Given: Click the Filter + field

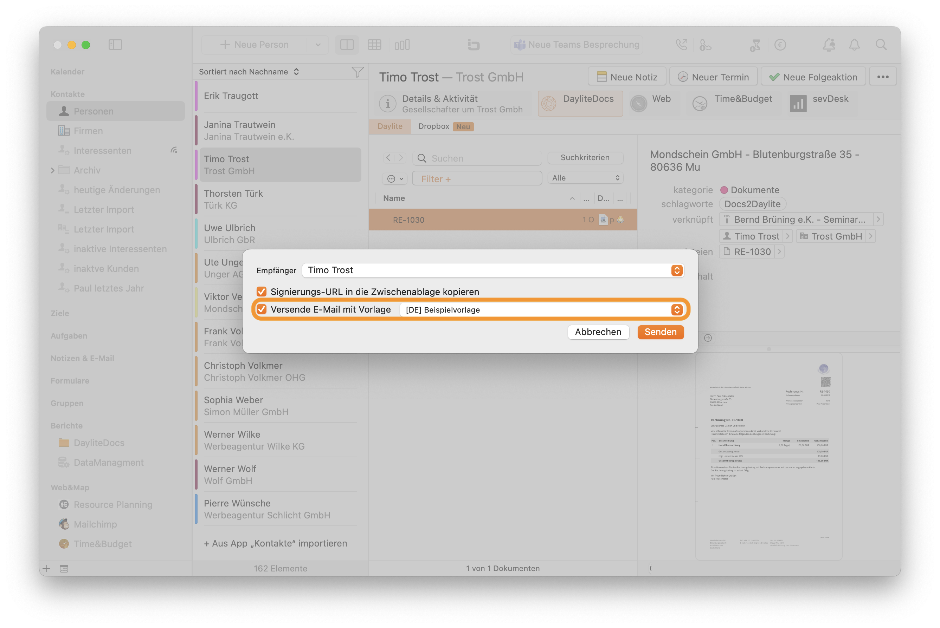Looking at the screenshot, I should click(477, 179).
